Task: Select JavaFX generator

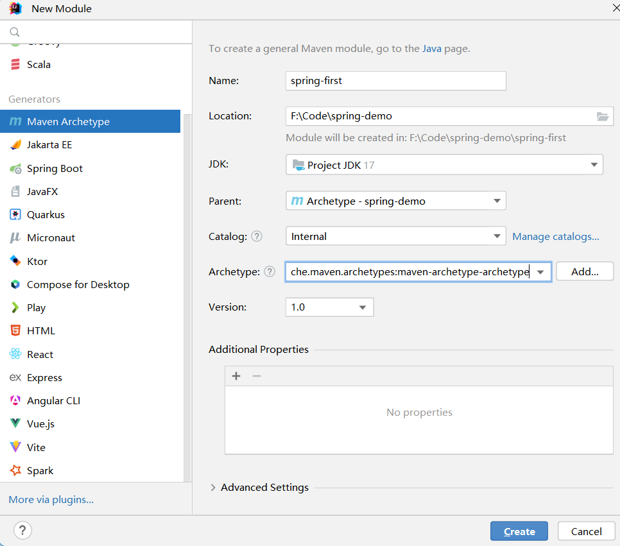Action: 90,191
